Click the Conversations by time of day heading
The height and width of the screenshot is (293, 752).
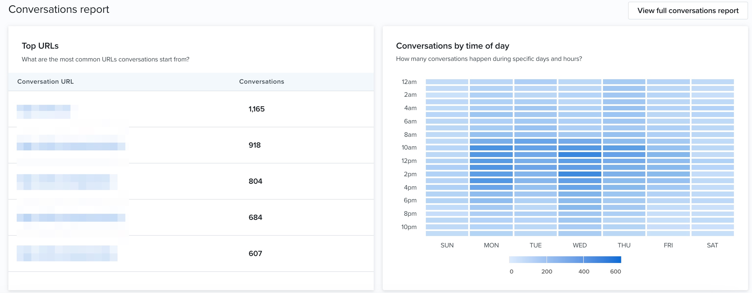pos(453,46)
